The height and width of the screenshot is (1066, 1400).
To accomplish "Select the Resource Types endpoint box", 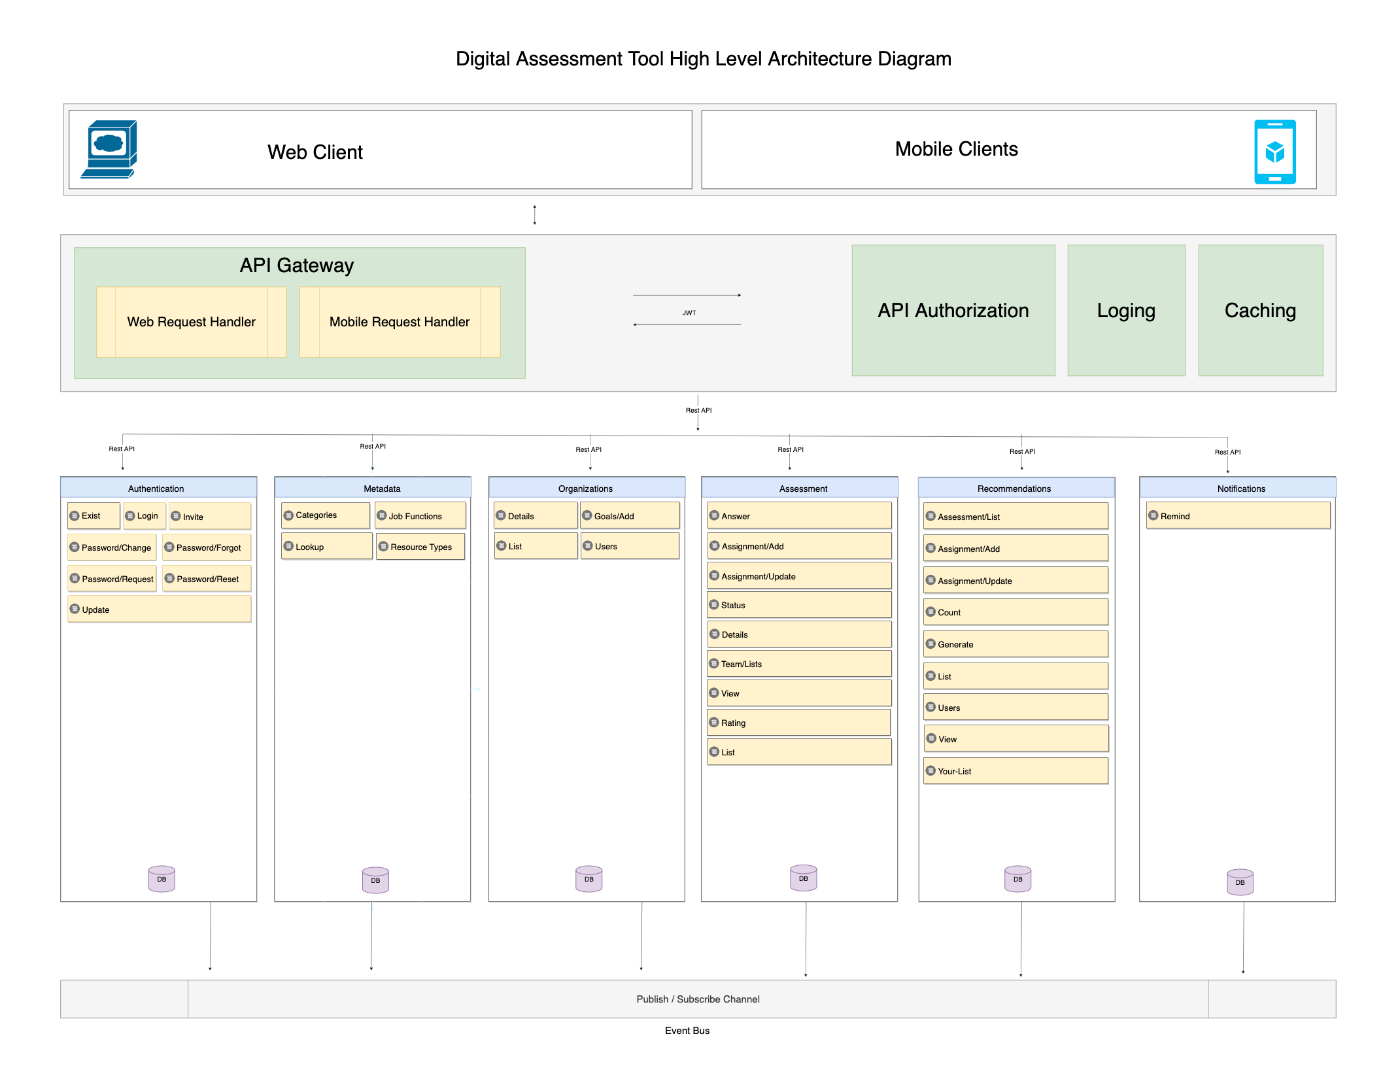I will (420, 547).
